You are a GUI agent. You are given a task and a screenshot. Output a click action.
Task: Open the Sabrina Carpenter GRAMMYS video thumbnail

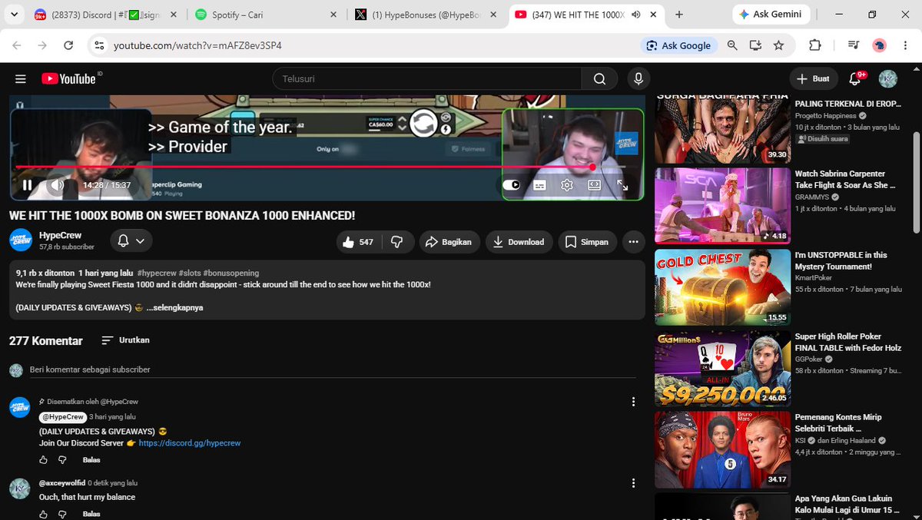pos(722,206)
